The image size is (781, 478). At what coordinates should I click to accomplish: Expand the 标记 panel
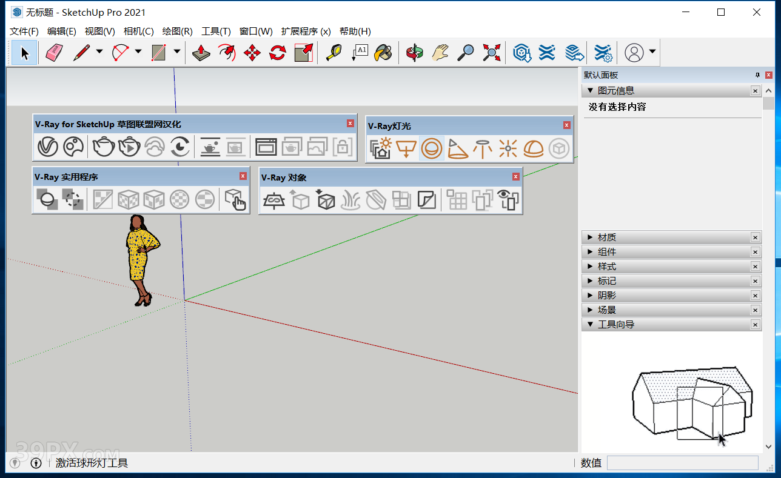[590, 281]
